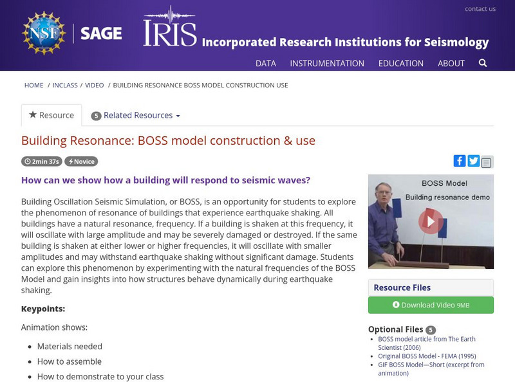Open the EDUCATION menu

[402, 64]
